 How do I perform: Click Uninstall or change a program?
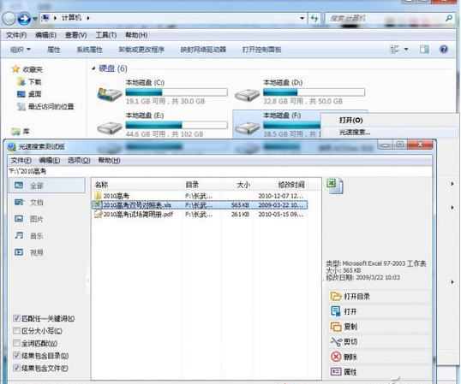[141, 50]
